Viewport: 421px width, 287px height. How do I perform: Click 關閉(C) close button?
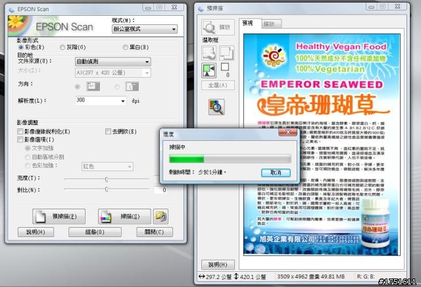155,232
